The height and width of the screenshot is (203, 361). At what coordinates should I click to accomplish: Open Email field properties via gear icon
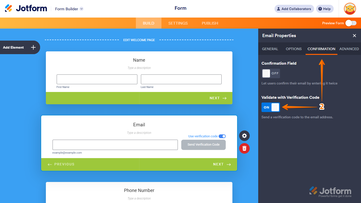[x=244, y=136]
